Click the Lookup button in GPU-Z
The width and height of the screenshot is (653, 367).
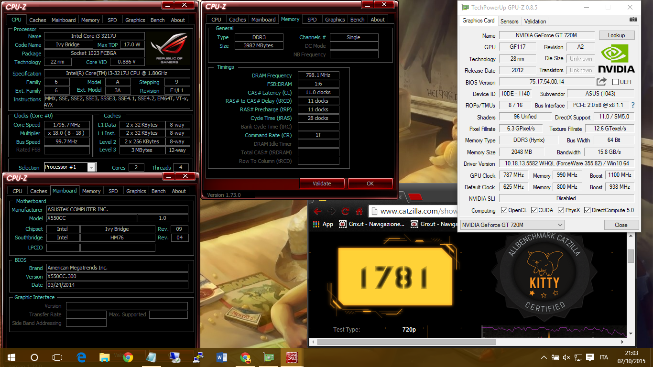coord(616,35)
